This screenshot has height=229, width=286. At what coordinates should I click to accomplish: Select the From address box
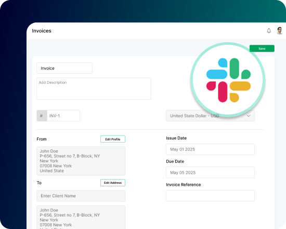point(81,161)
